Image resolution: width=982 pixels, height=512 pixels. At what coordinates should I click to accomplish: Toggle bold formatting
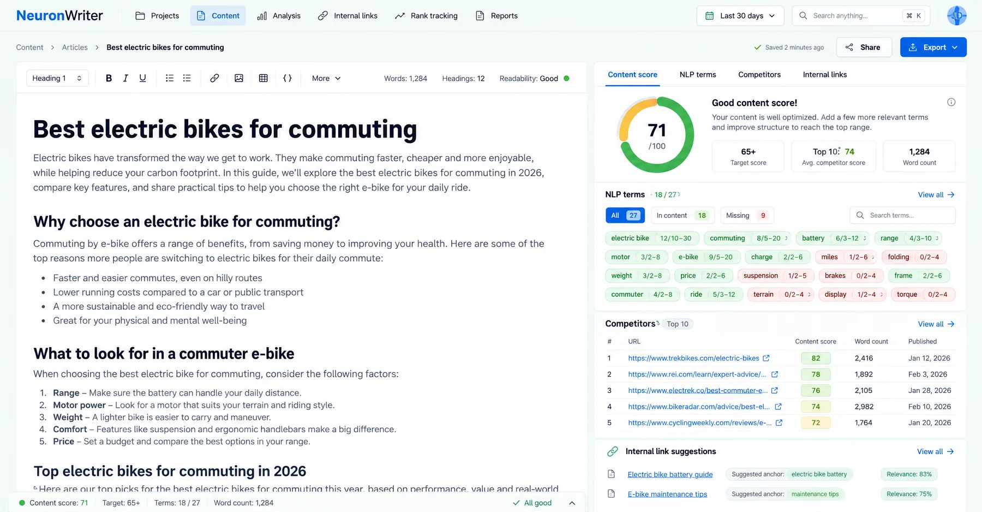(x=109, y=78)
